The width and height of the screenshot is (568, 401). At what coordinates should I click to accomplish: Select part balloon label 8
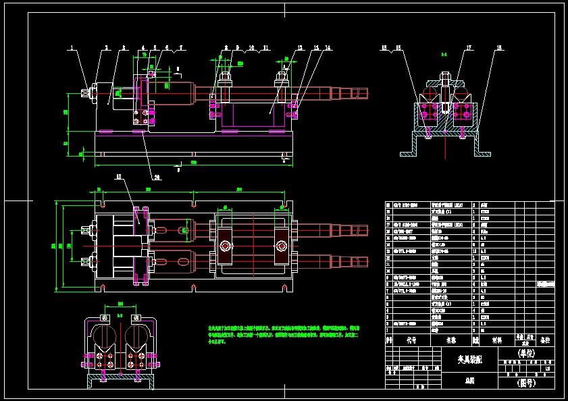click(x=226, y=47)
